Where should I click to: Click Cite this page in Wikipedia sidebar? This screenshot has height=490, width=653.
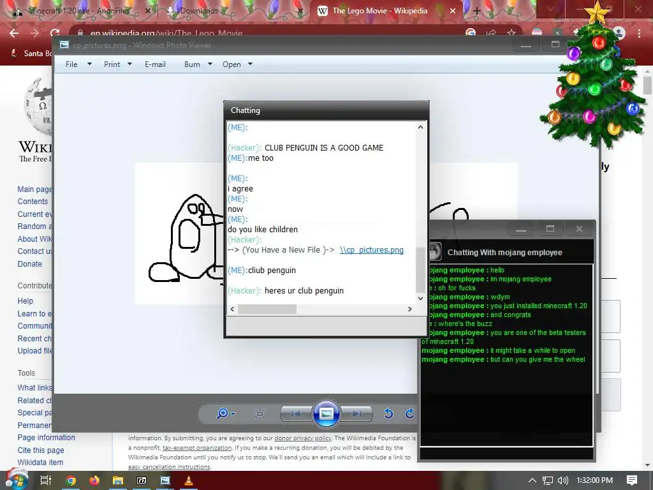(41, 450)
